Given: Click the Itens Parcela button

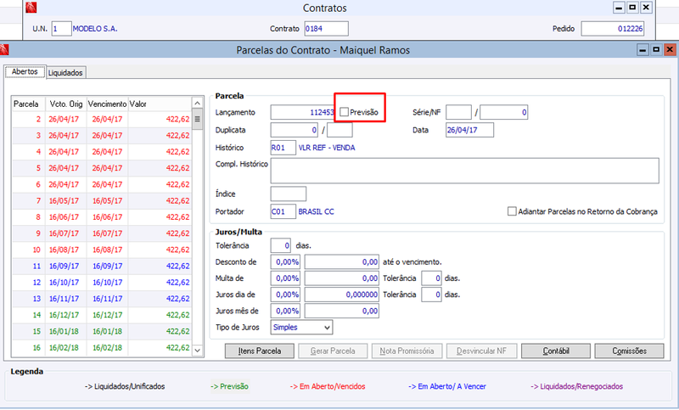Looking at the screenshot, I should [260, 351].
